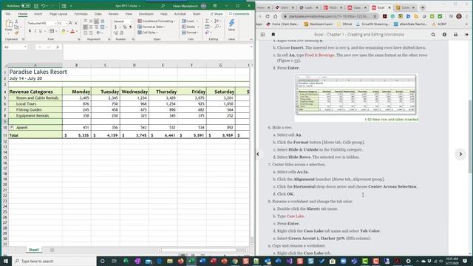Click the search magnifier in ebook header
473x266 pixels.
tap(433, 35)
